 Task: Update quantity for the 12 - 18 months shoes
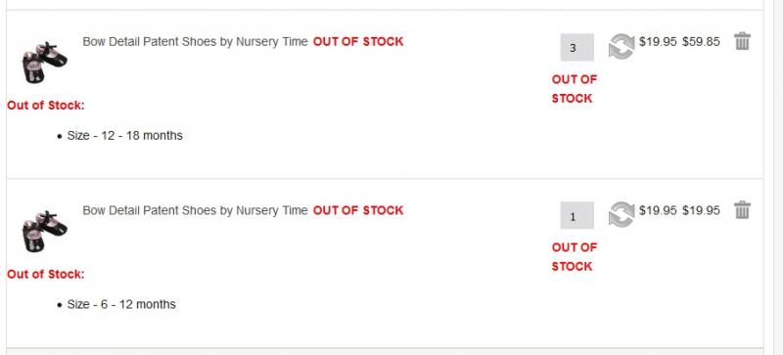coord(622,46)
